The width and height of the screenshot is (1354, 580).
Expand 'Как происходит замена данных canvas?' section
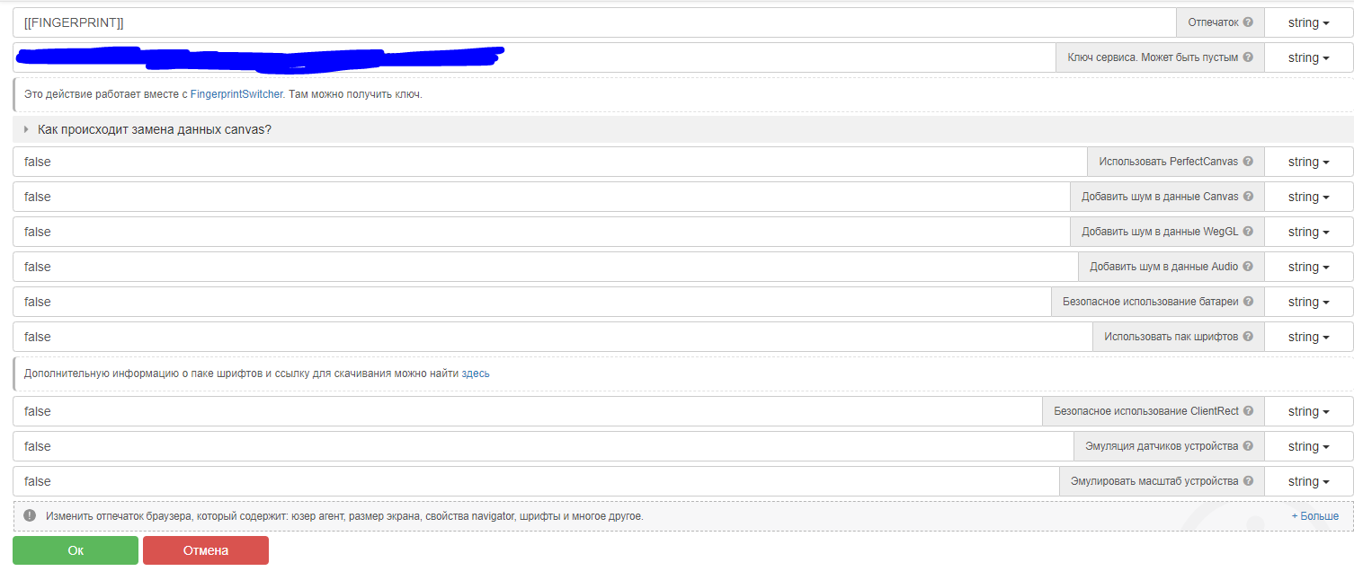pyautogui.click(x=154, y=129)
